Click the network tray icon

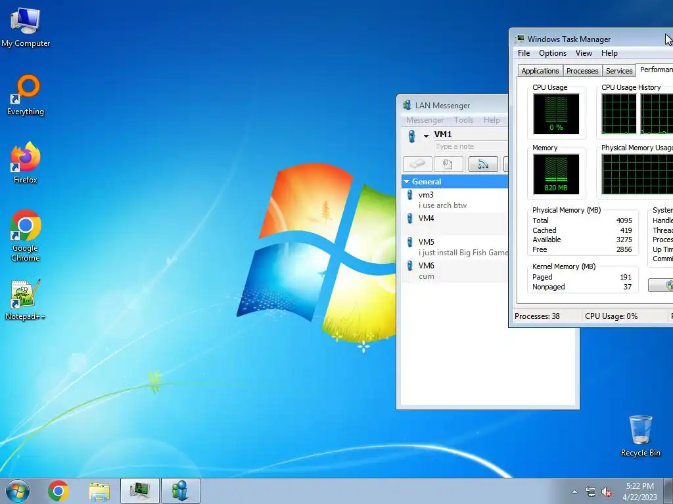(x=591, y=492)
